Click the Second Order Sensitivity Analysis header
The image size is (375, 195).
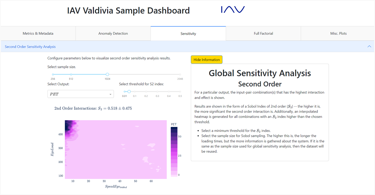(x=30, y=47)
